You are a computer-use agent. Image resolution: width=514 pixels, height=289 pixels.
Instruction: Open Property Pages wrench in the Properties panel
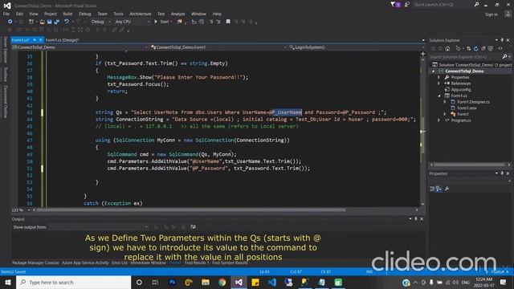point(447,189)
